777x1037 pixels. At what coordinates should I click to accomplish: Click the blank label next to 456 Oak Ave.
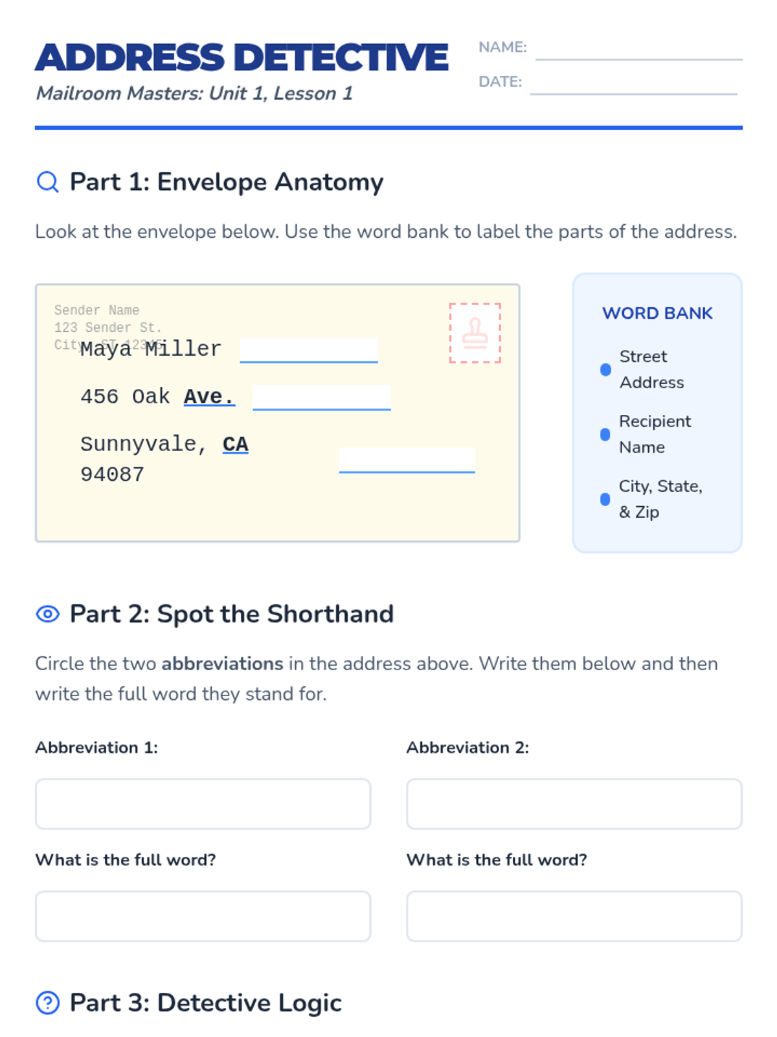(x=322, y=397)
